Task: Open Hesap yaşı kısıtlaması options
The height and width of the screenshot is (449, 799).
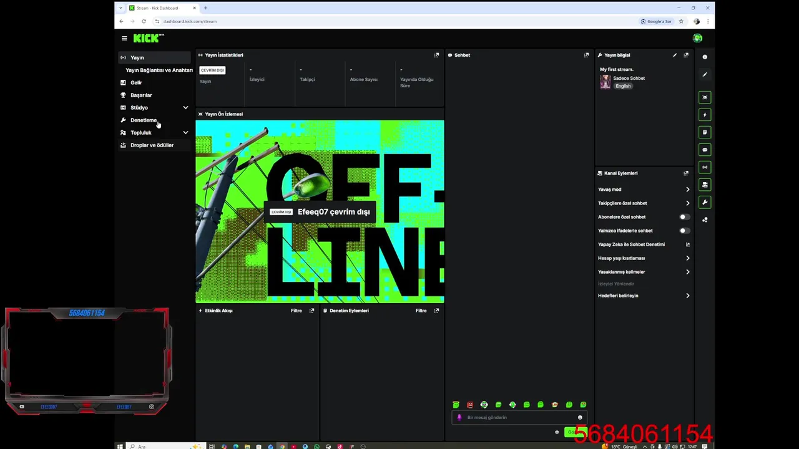Action: 644,258
